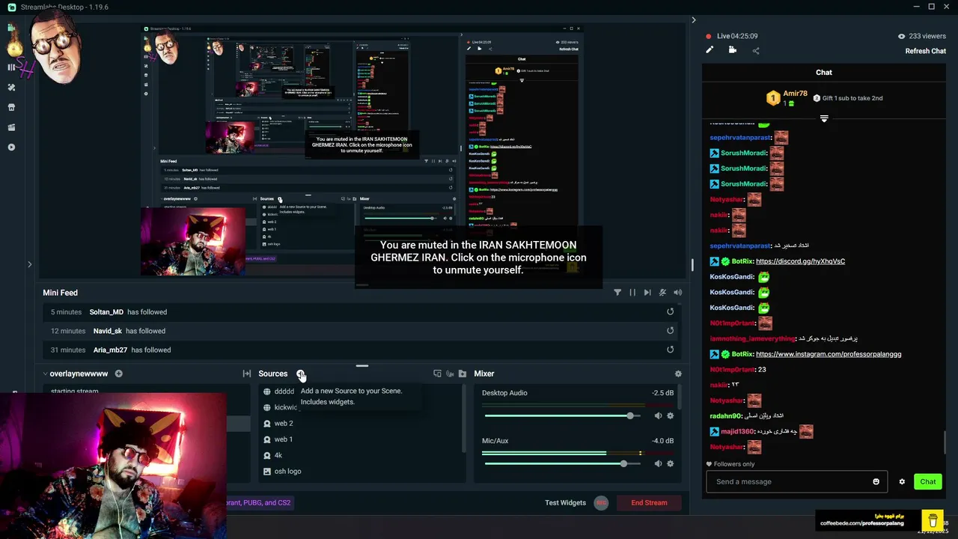The width and height of the screenshot is (958, 539).
Task: Open Desktop Audio source settings gear
Action: coord(670,415)
